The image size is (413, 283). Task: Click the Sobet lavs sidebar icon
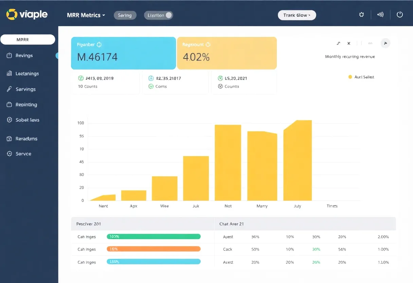9,120
